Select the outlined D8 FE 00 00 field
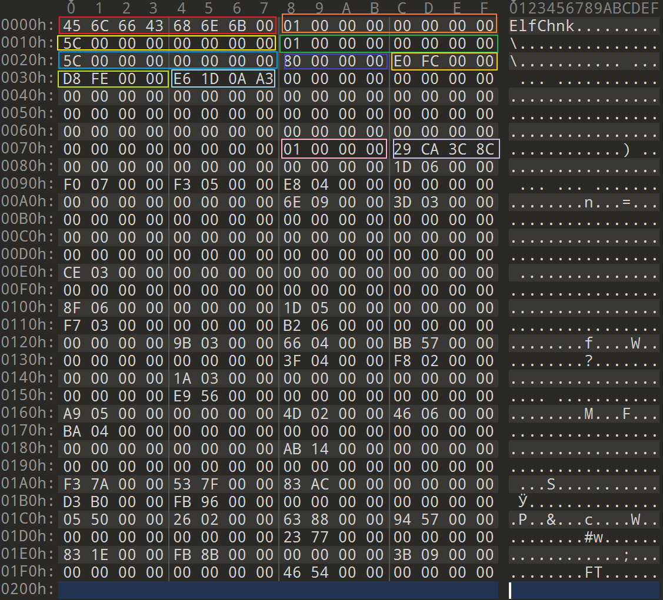 click(x=113, y=79)
